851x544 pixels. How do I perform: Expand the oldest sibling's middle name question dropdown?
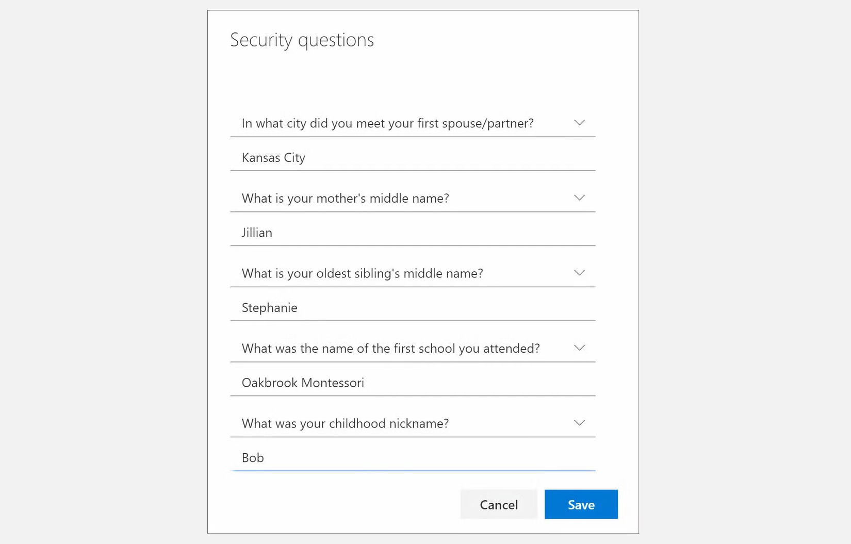[x=413, y=273]
